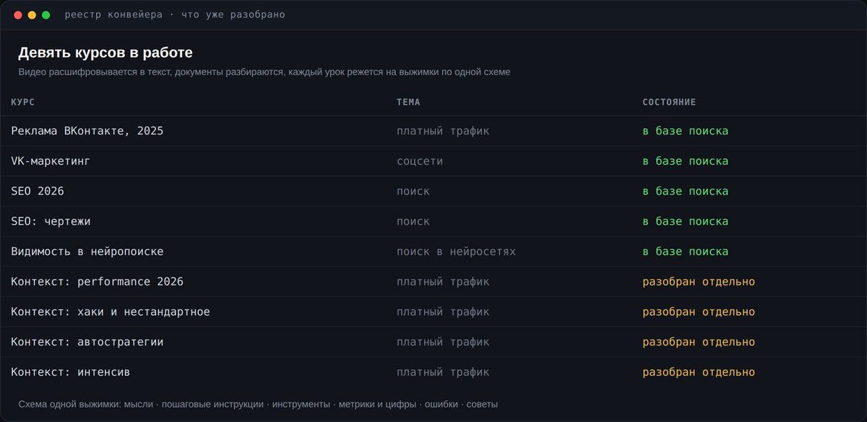The image size is (867, 422).
Task: Select the course "Реклама ВКонтакте, 2025"
Action: click(87, 131)
